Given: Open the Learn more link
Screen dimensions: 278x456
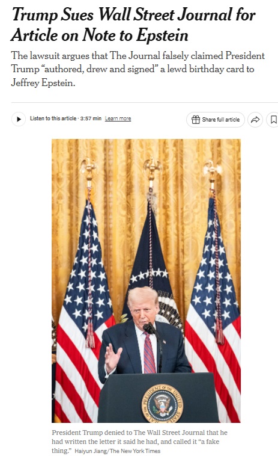Looking at the screenshot, I should (118, 119).
